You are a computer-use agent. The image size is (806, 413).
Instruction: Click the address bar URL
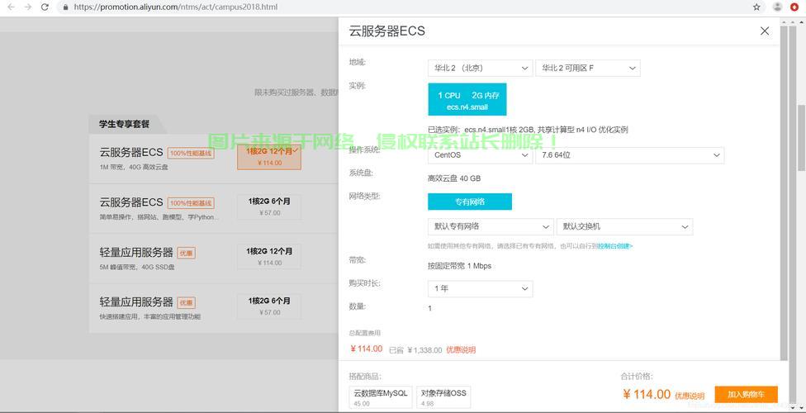point(176,7)
